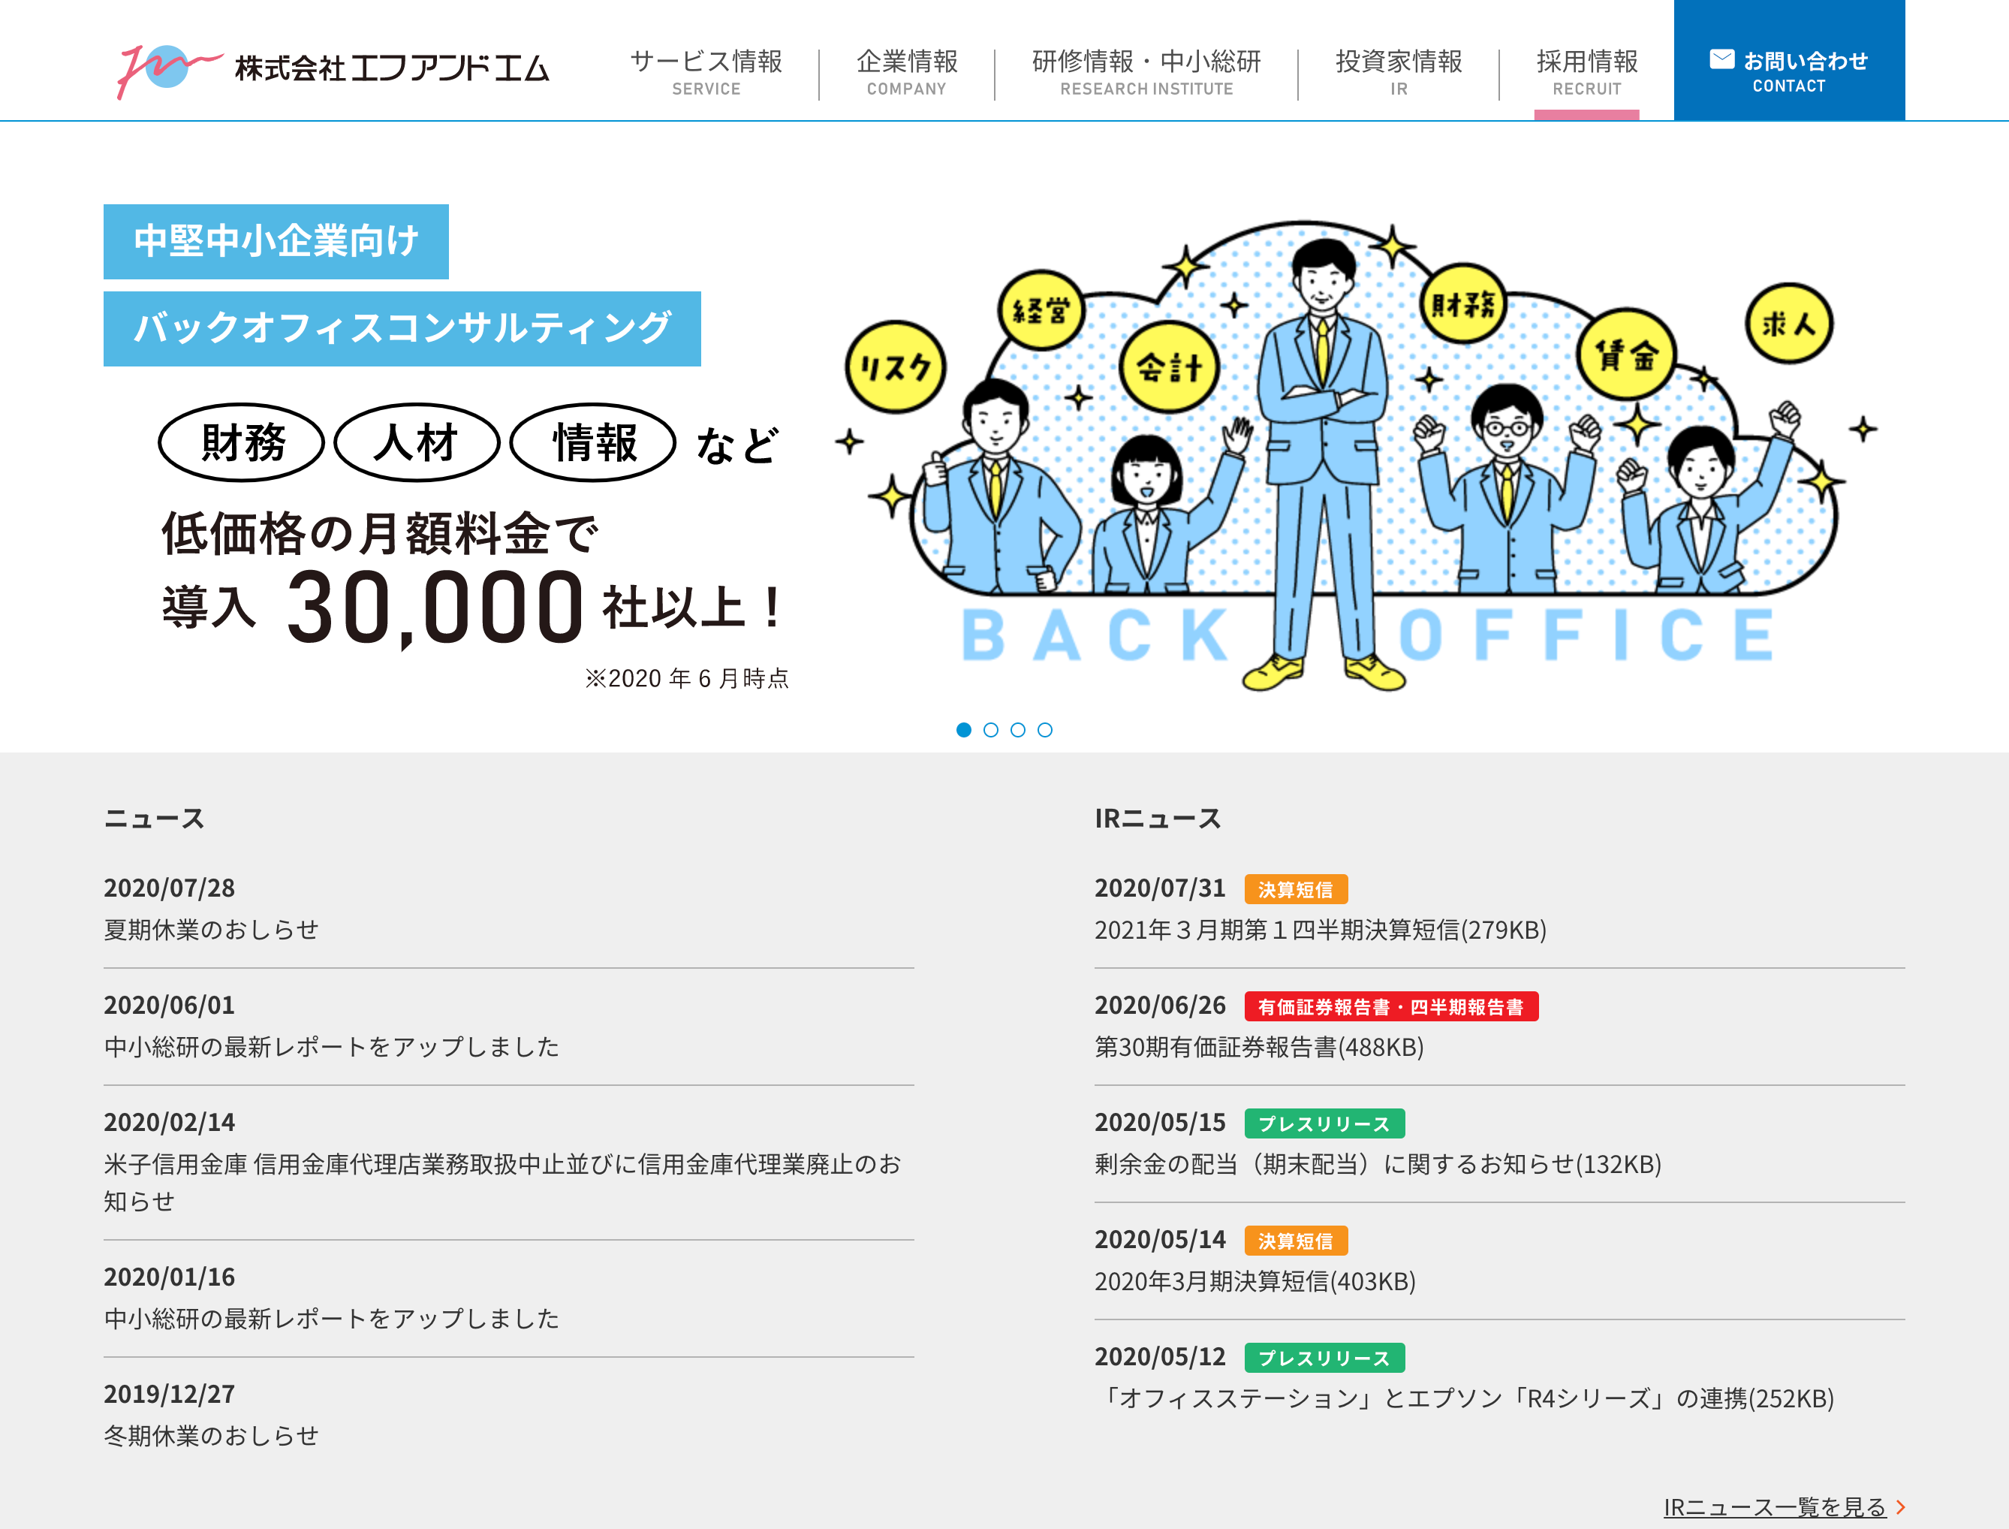Click the envelope contact icon
2009x1529 pixels.
pos(1721,60)
